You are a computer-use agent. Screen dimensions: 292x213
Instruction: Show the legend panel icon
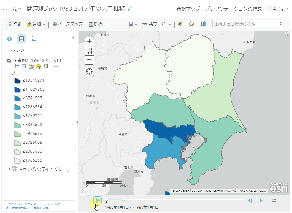tap(34, 39)
